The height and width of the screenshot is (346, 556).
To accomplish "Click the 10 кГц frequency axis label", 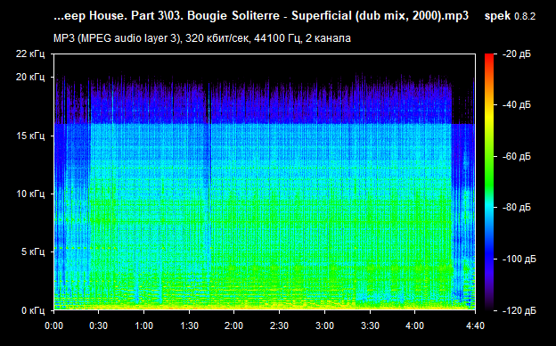I will click(x=30, y=194).
